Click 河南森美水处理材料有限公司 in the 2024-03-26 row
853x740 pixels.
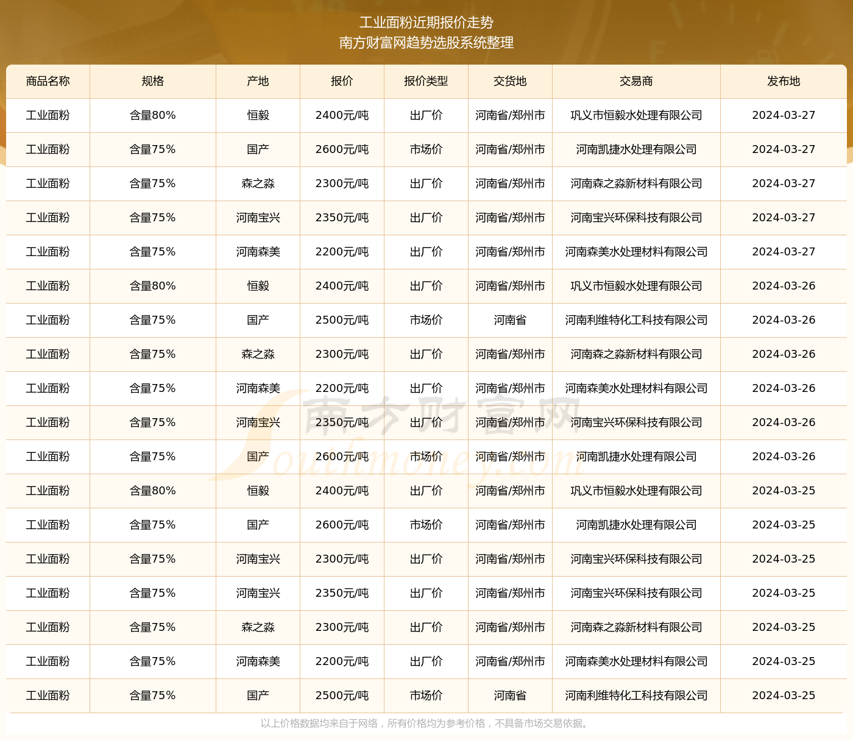(636, 388)
